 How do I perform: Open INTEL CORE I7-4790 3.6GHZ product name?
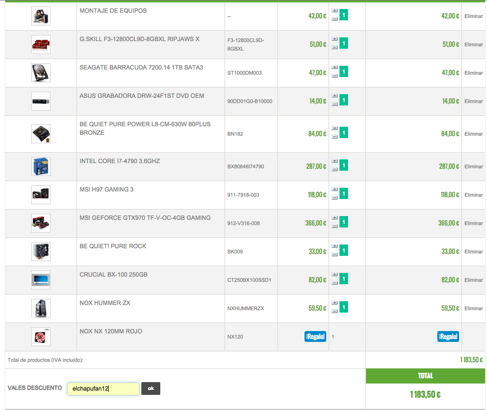coord(120,161)
